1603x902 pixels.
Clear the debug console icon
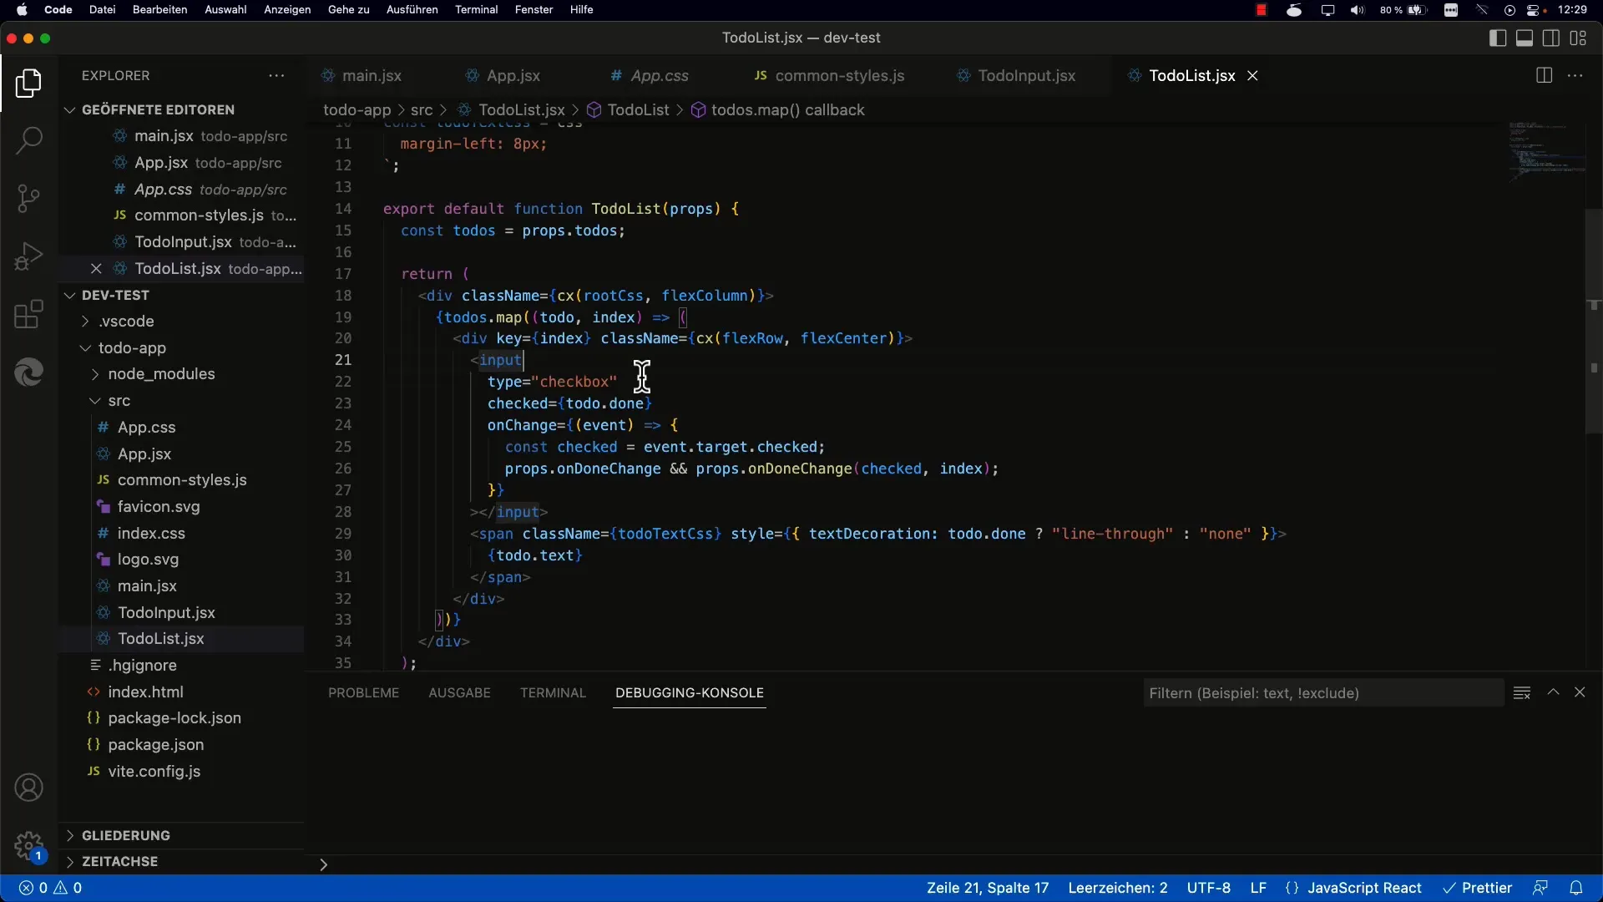point(1522,692)
